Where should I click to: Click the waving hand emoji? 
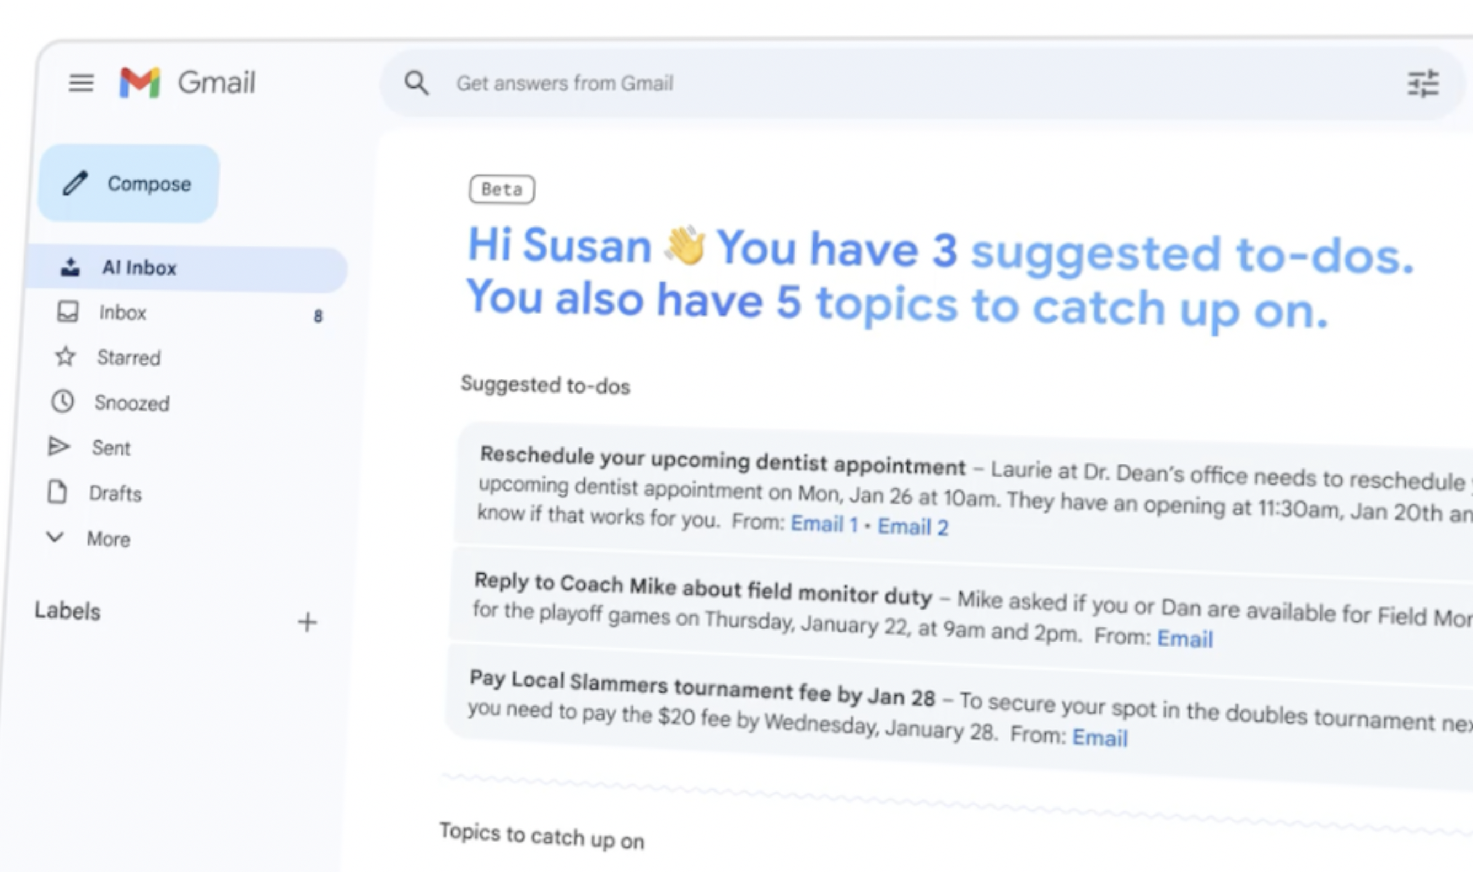point(685,244)
